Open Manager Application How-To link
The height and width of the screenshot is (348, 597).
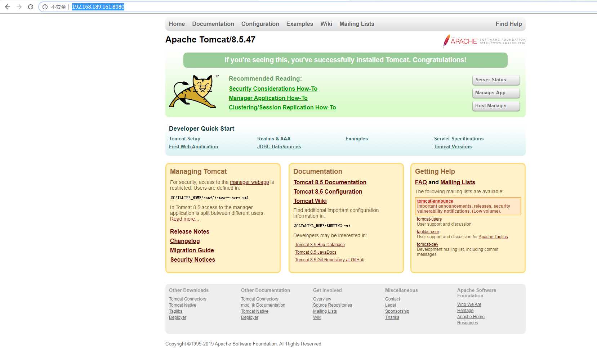268,98
